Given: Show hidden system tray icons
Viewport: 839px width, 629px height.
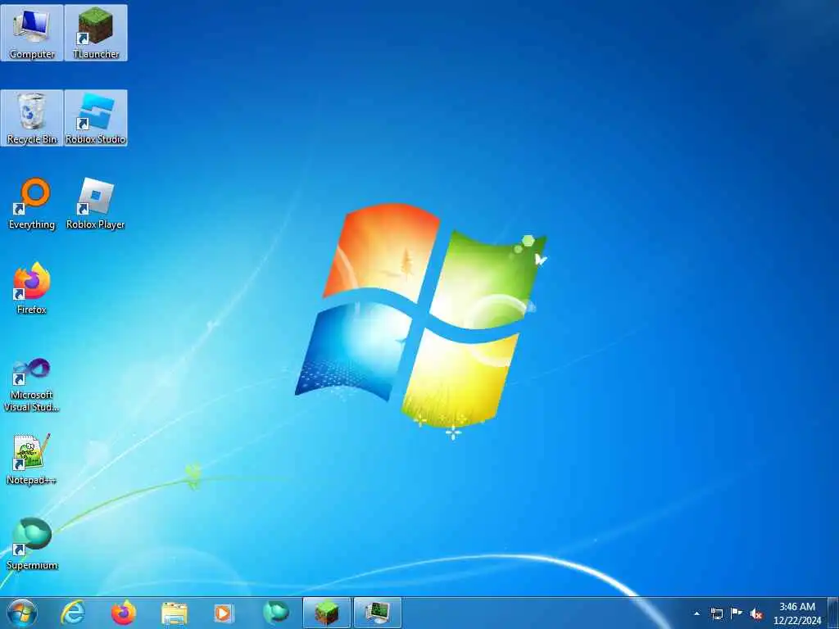Looking at the screenshot, I should (x=696, y=613).
